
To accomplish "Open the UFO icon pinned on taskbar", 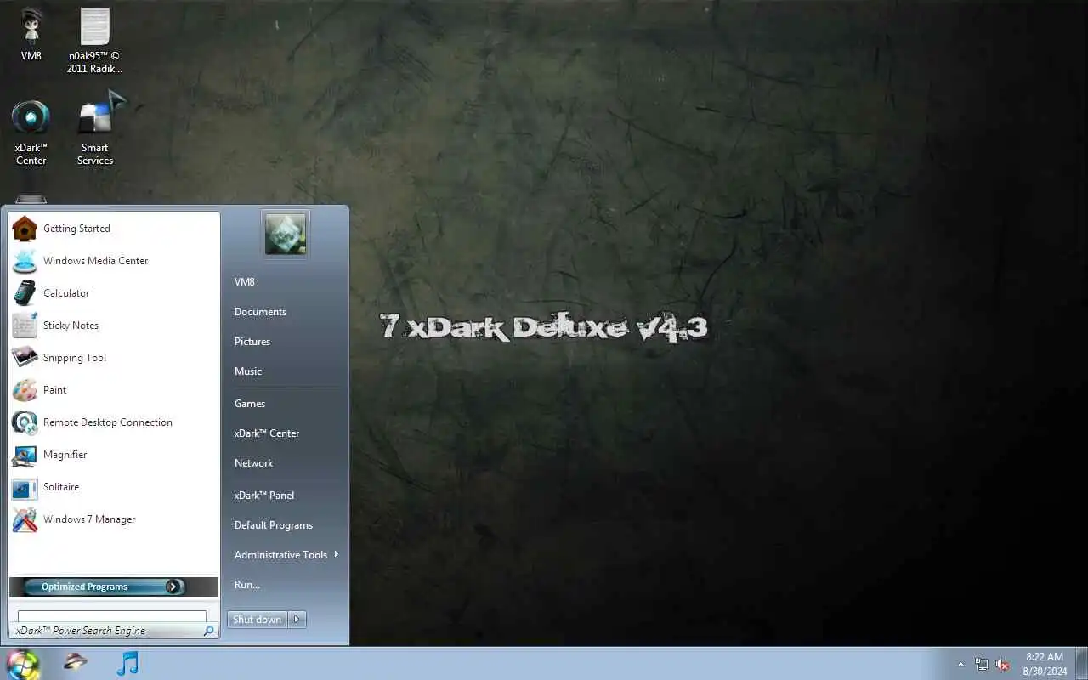I will click(76, 662).
